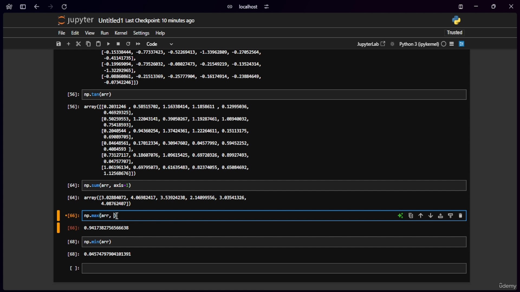Open the Settings menu
This screenshot has width=520, height=292.
click(x=141, y=33)
